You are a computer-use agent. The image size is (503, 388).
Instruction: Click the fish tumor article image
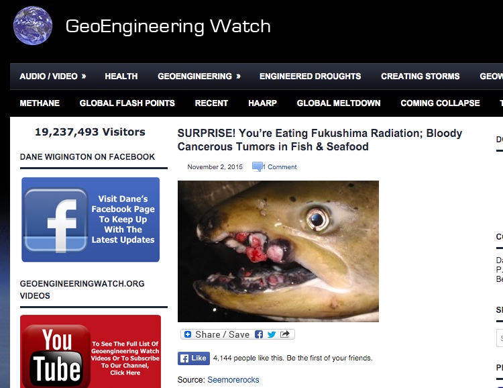click(278, 251)
